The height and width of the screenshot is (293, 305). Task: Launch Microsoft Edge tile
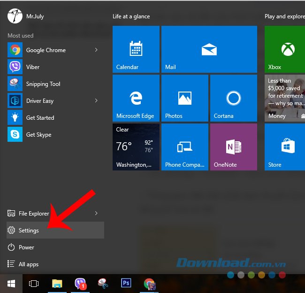click(x=136, y=98)
